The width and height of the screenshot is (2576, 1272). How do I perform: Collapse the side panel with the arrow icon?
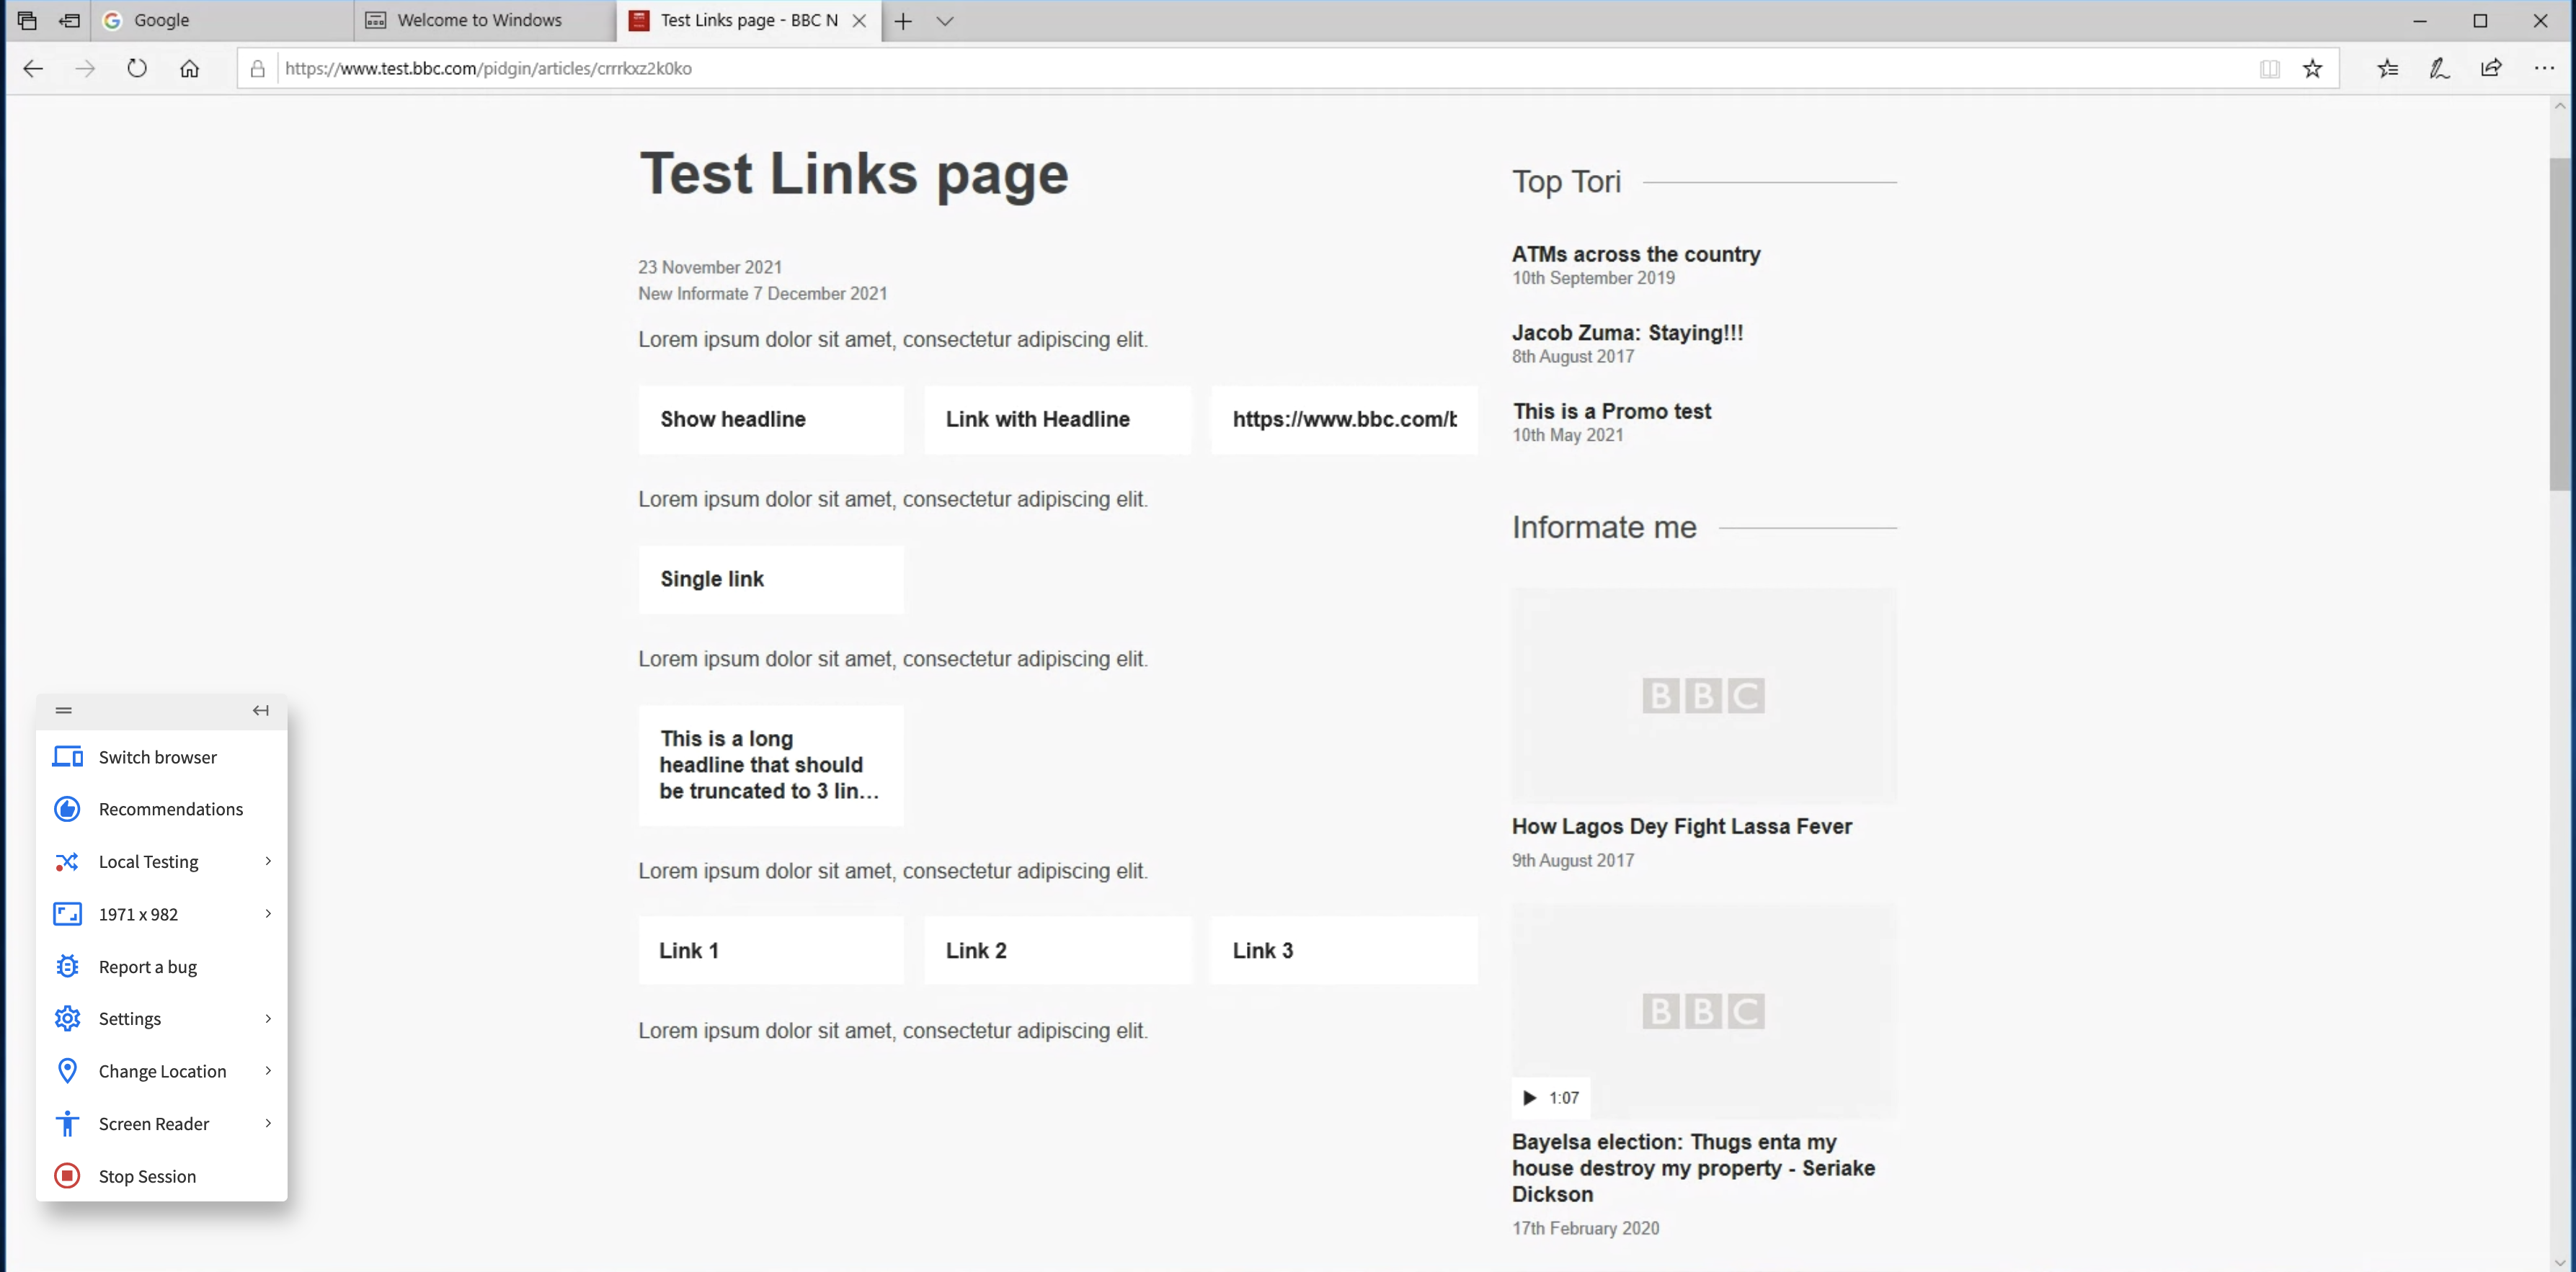259,710
